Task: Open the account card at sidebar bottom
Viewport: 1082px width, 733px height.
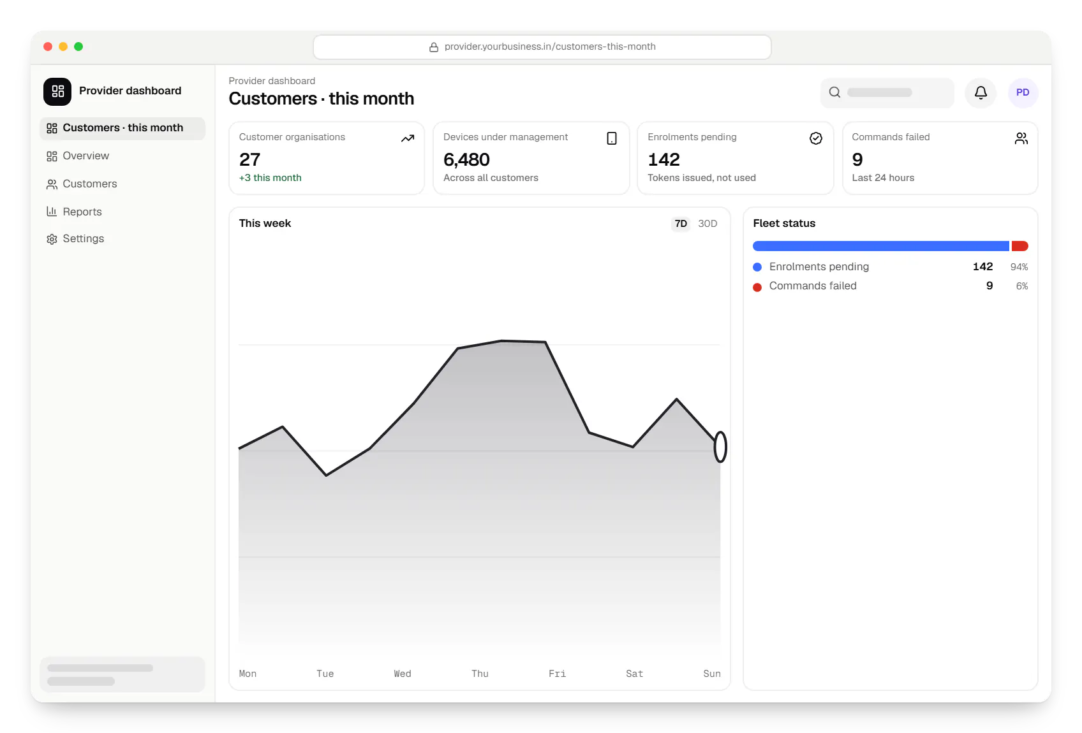Action: (x=122, y=674)
